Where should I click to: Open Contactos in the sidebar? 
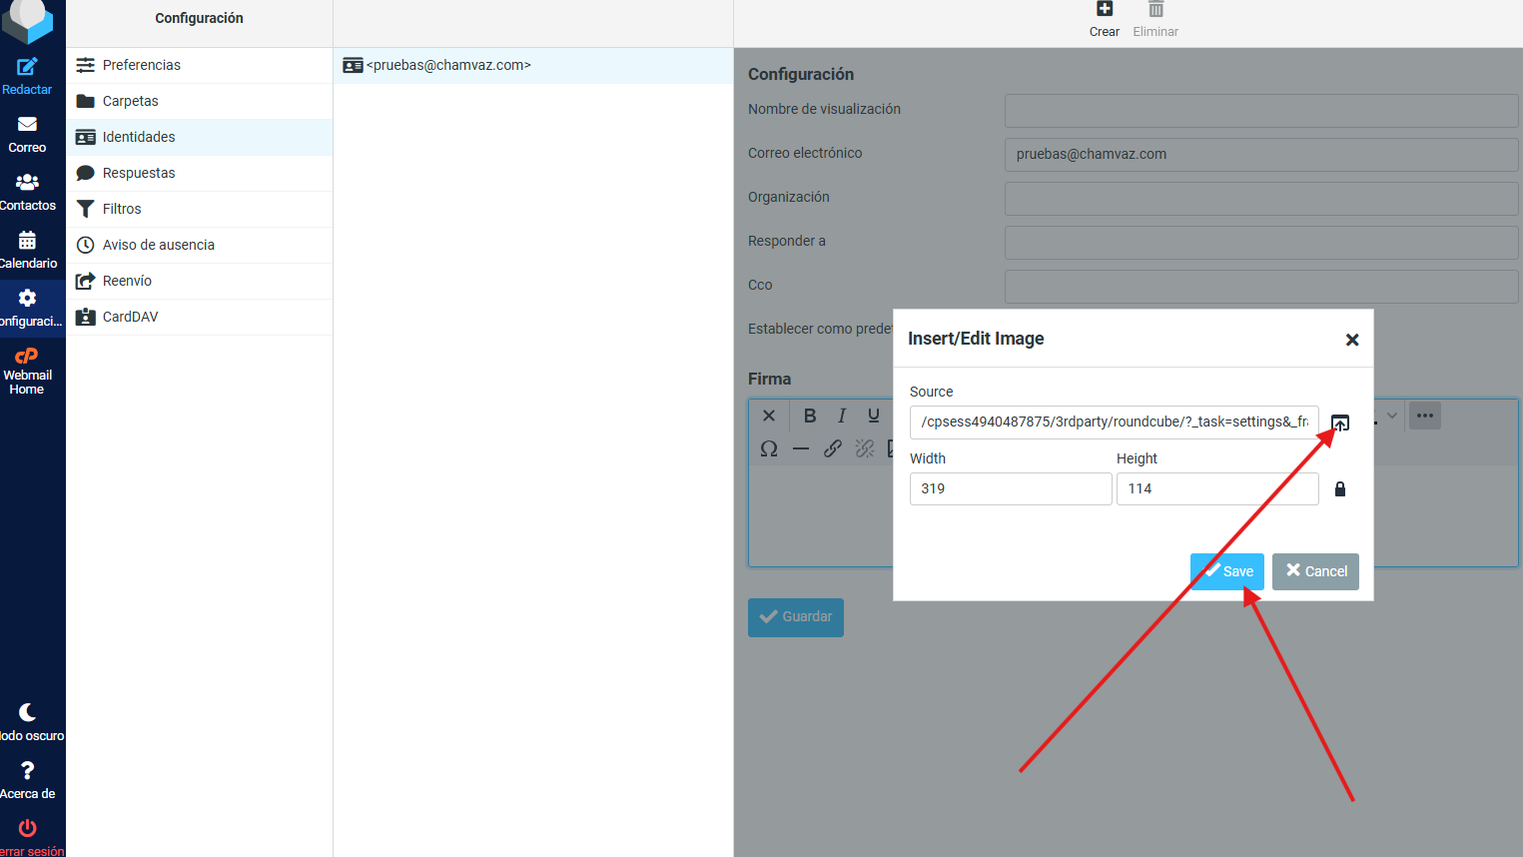tap(27, 192)
